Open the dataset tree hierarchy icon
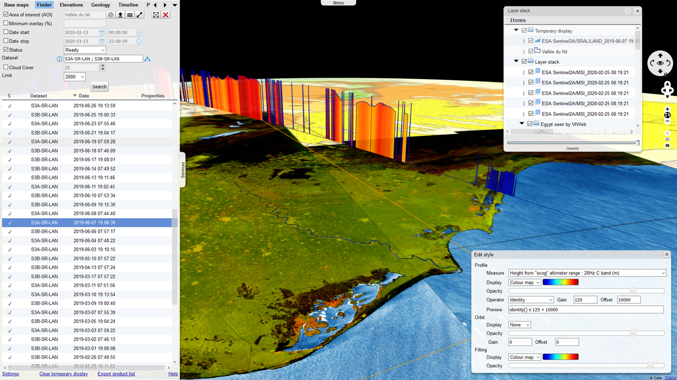This screenshot has height=380, width=677. (x=147, y=59)
